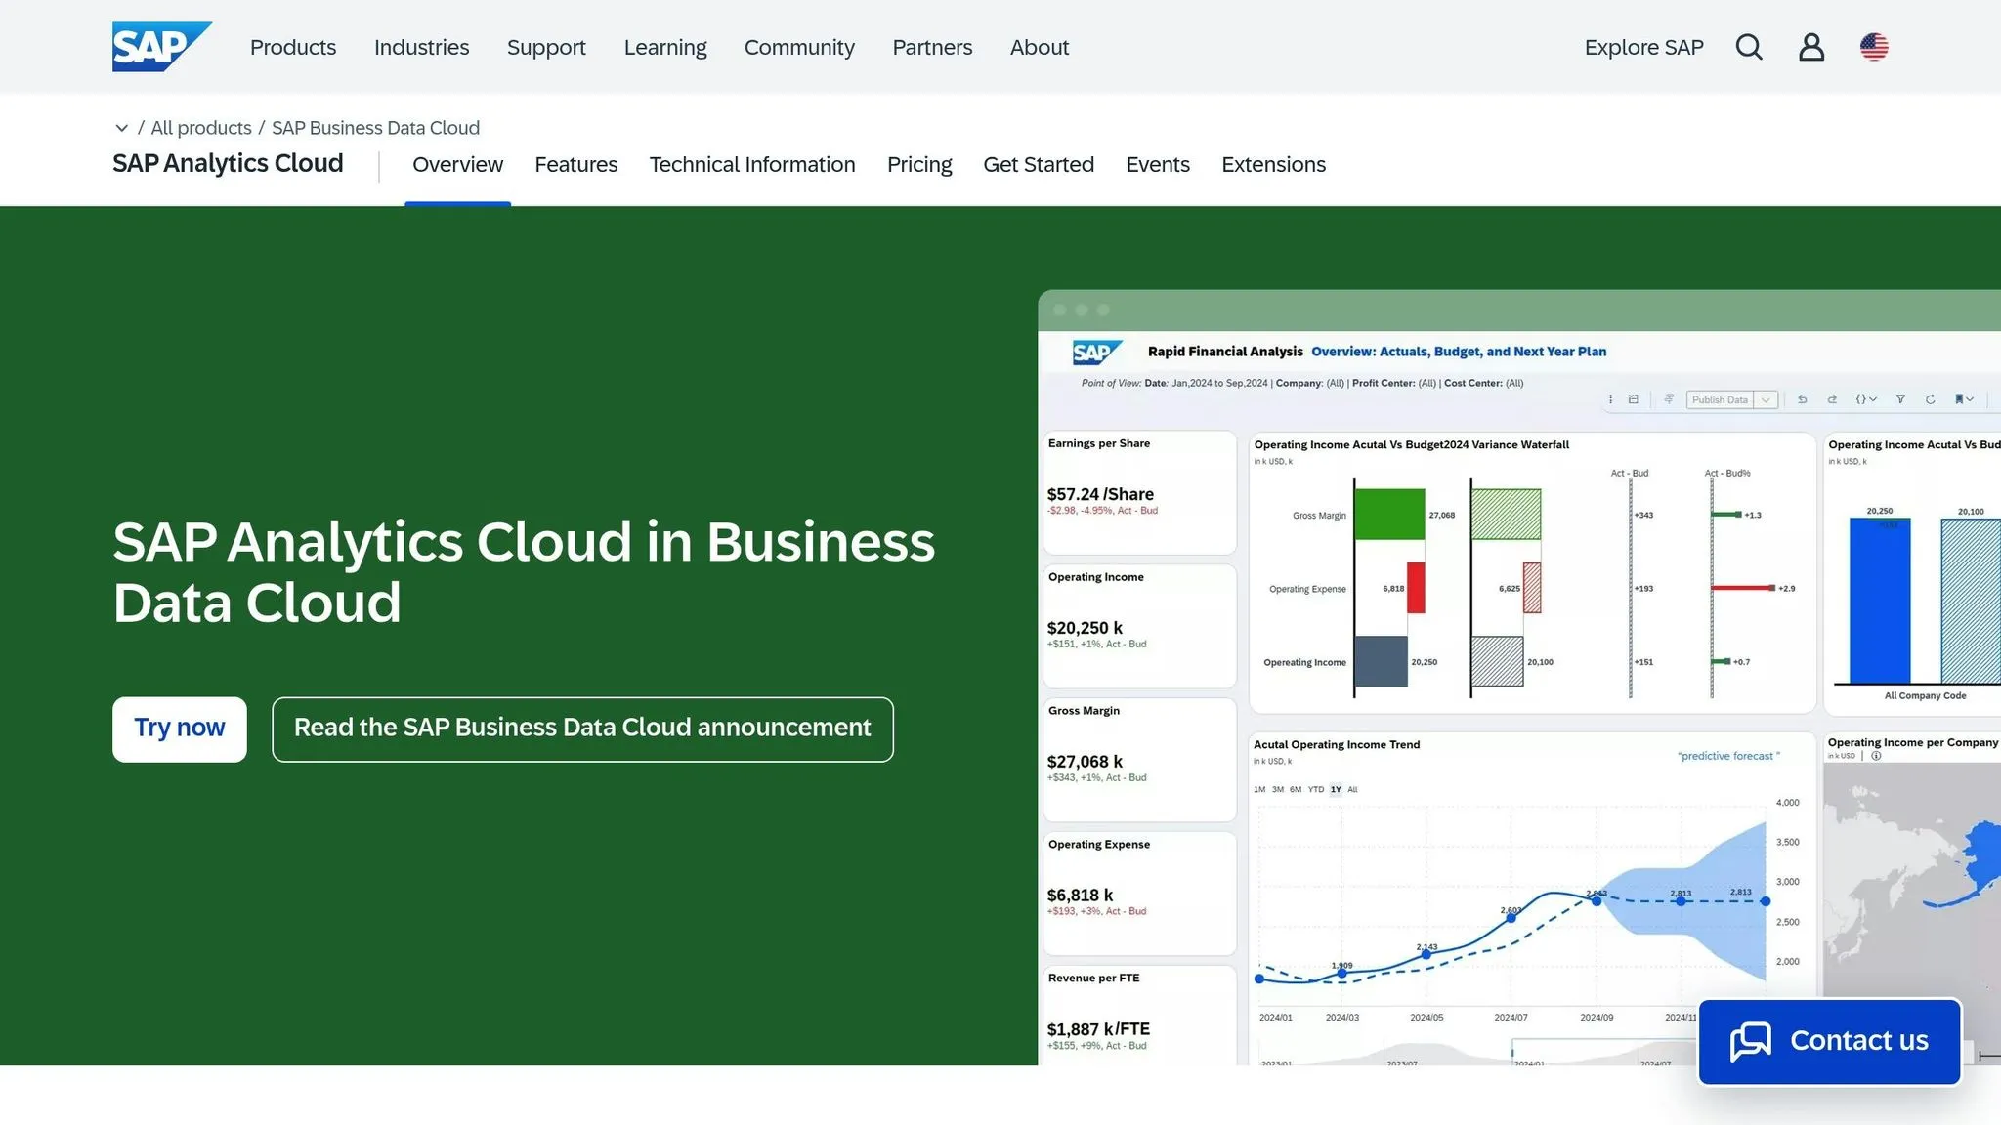The height and width of the screenshot is (1125, 2001).
Task: Click the redo arrow in dashboard toolbar
Action: [x=1832, y=399]
